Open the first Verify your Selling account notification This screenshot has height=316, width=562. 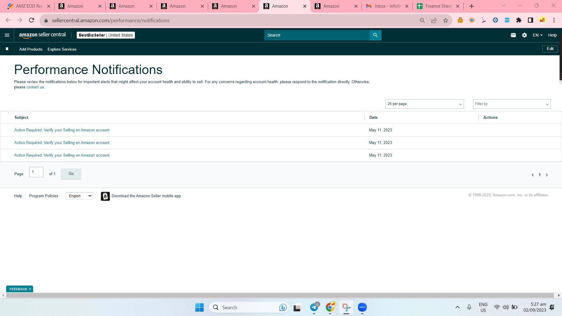pyautogui.click(x=62, y=130)
